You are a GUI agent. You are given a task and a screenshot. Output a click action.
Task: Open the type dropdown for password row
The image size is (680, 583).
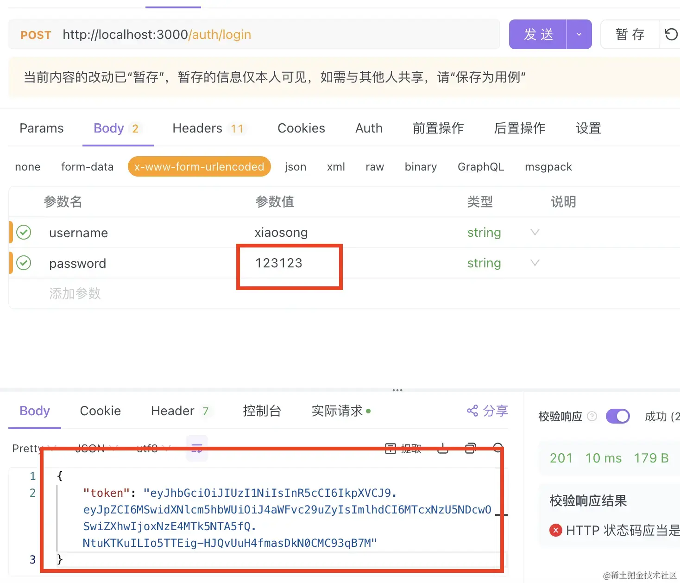tap(535, 263)
